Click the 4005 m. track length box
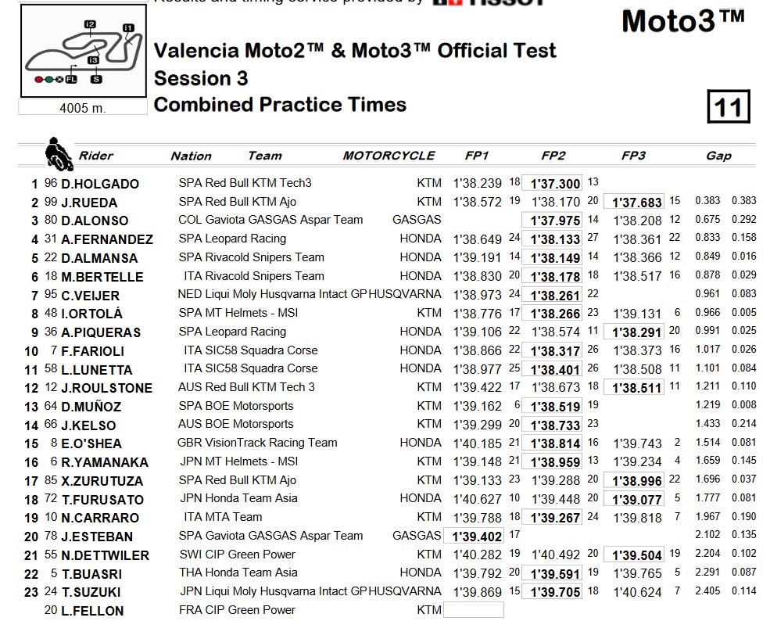Screen dimensions: 770x621 pyautogui.click(x=83, y=107)
